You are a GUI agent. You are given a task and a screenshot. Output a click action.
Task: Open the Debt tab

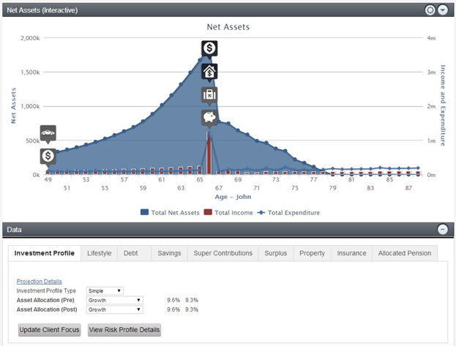pyautogui.click(x=135, y=253)
